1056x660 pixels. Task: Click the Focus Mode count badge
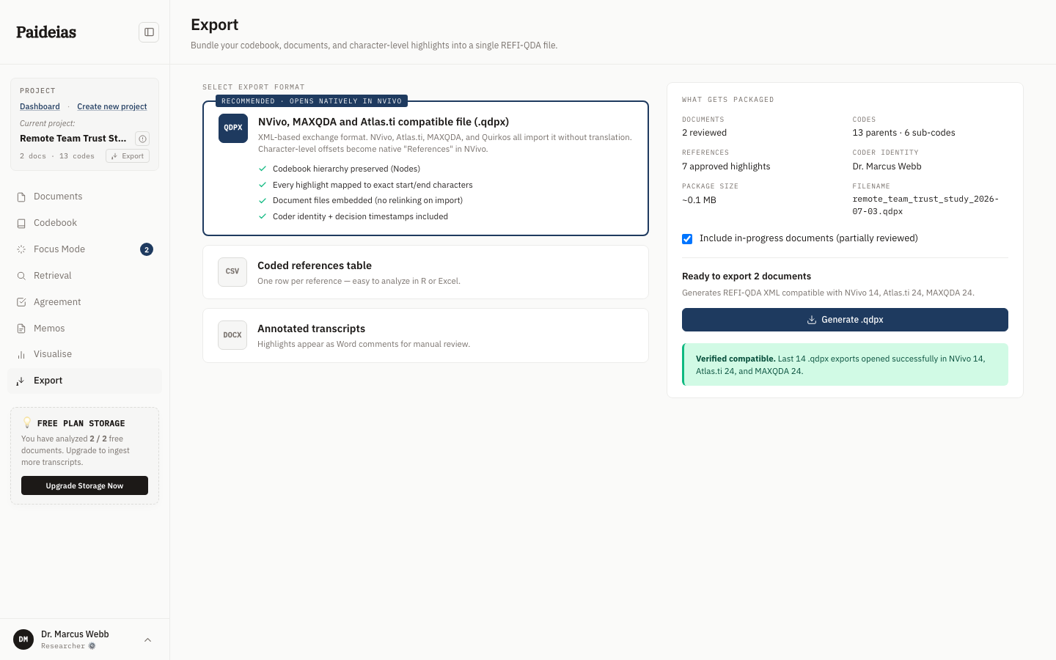pos(147,249)
